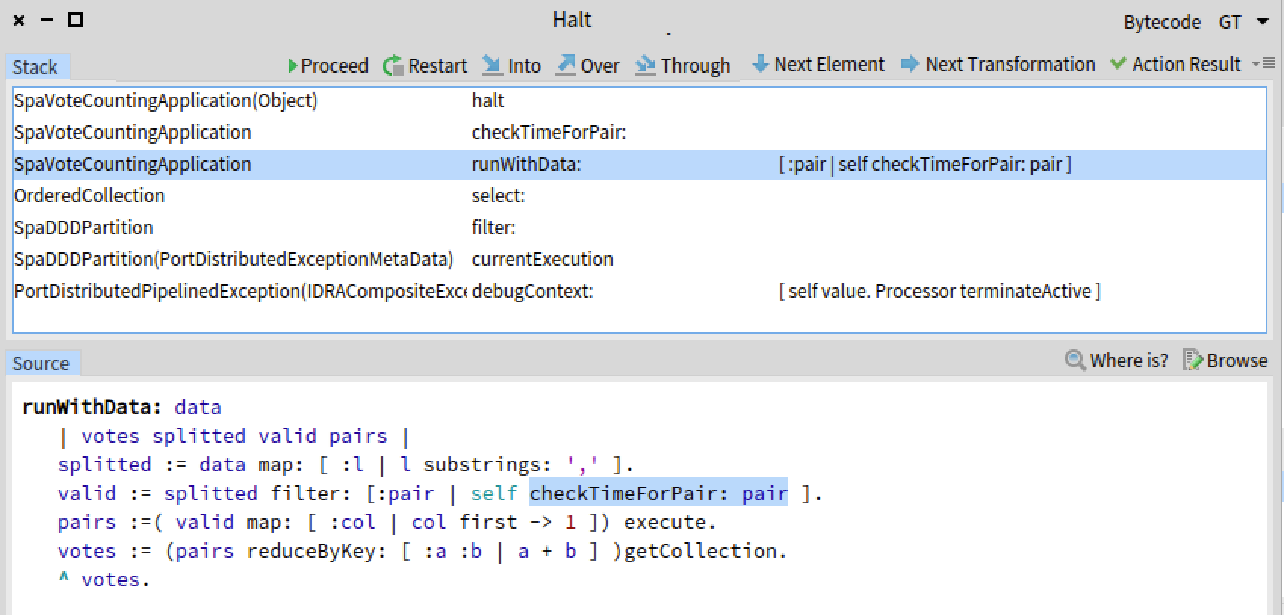This screenshot has width=1284, height=615.
Task: Switch to Bytecode debugger
Action: pyautogui.click(x=1161, y=23)
